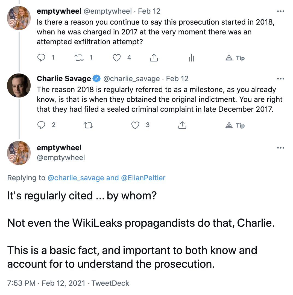Open more options on Charlie Savage tweet
Screen dimensions: 293x295
click(x=281, y=79)
